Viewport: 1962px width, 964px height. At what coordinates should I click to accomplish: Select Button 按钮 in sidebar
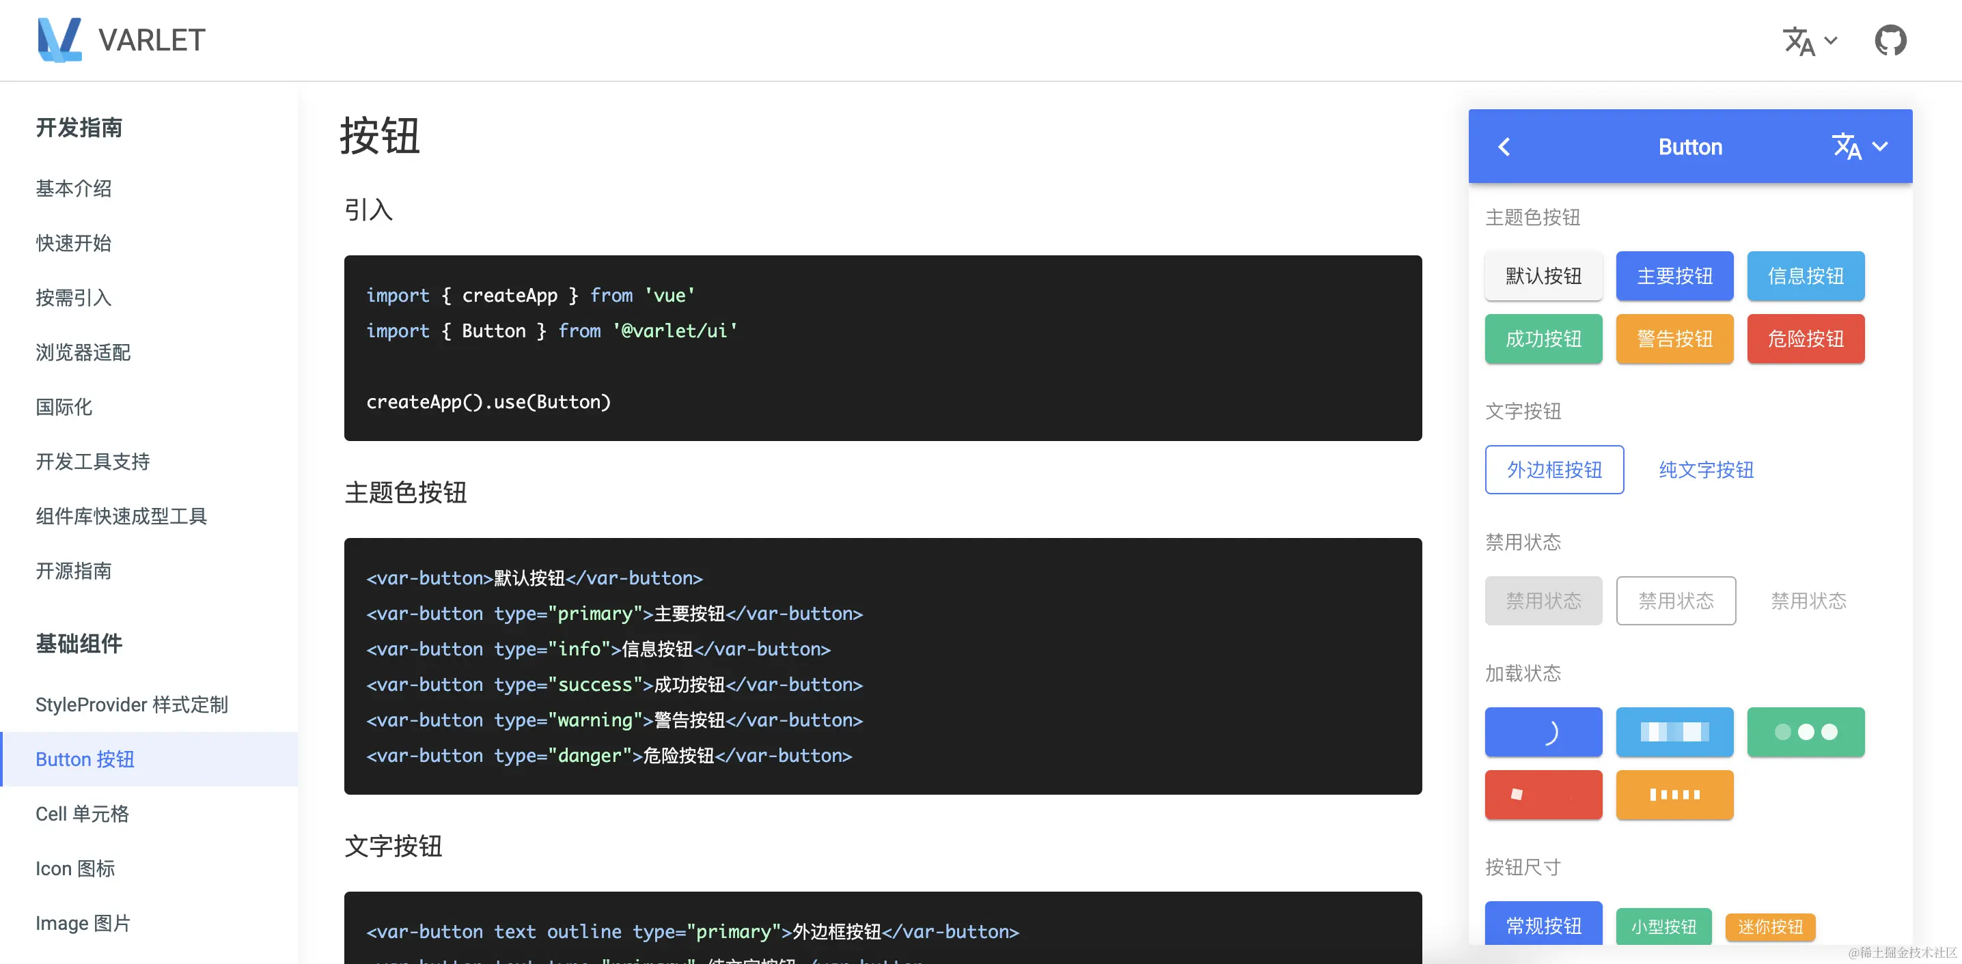(x=85, y=759)
